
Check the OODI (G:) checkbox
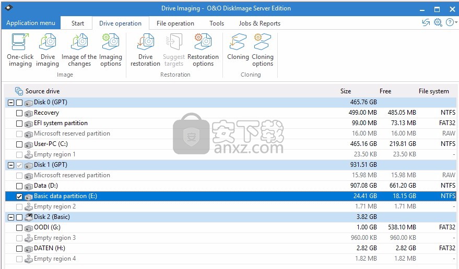point(19,228)
